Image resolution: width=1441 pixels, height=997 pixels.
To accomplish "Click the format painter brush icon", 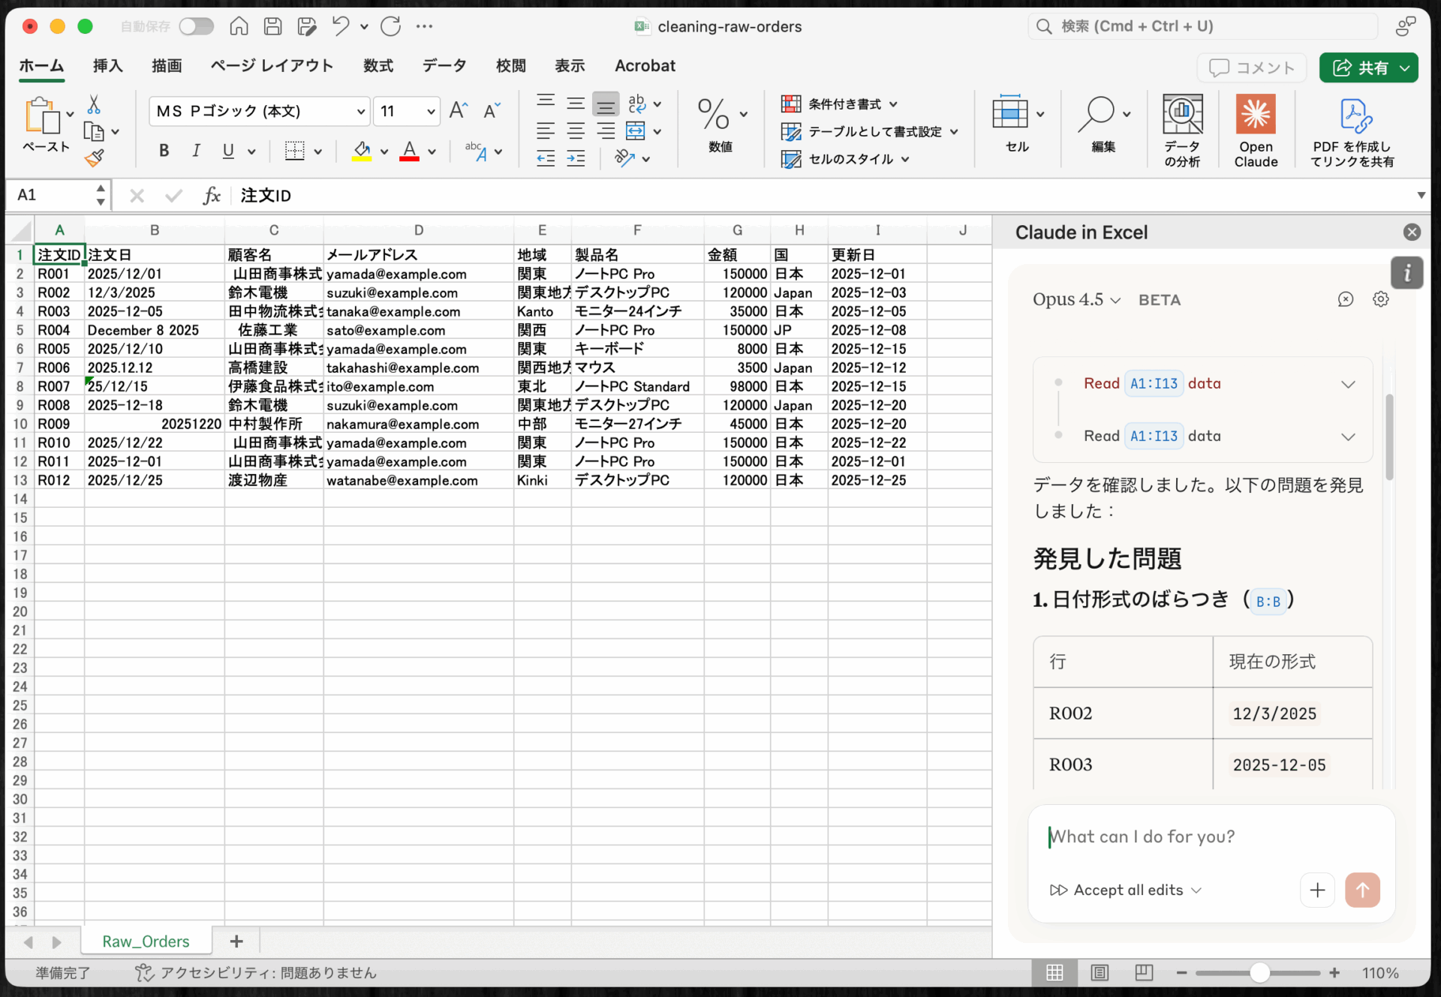I will [95, 158].
